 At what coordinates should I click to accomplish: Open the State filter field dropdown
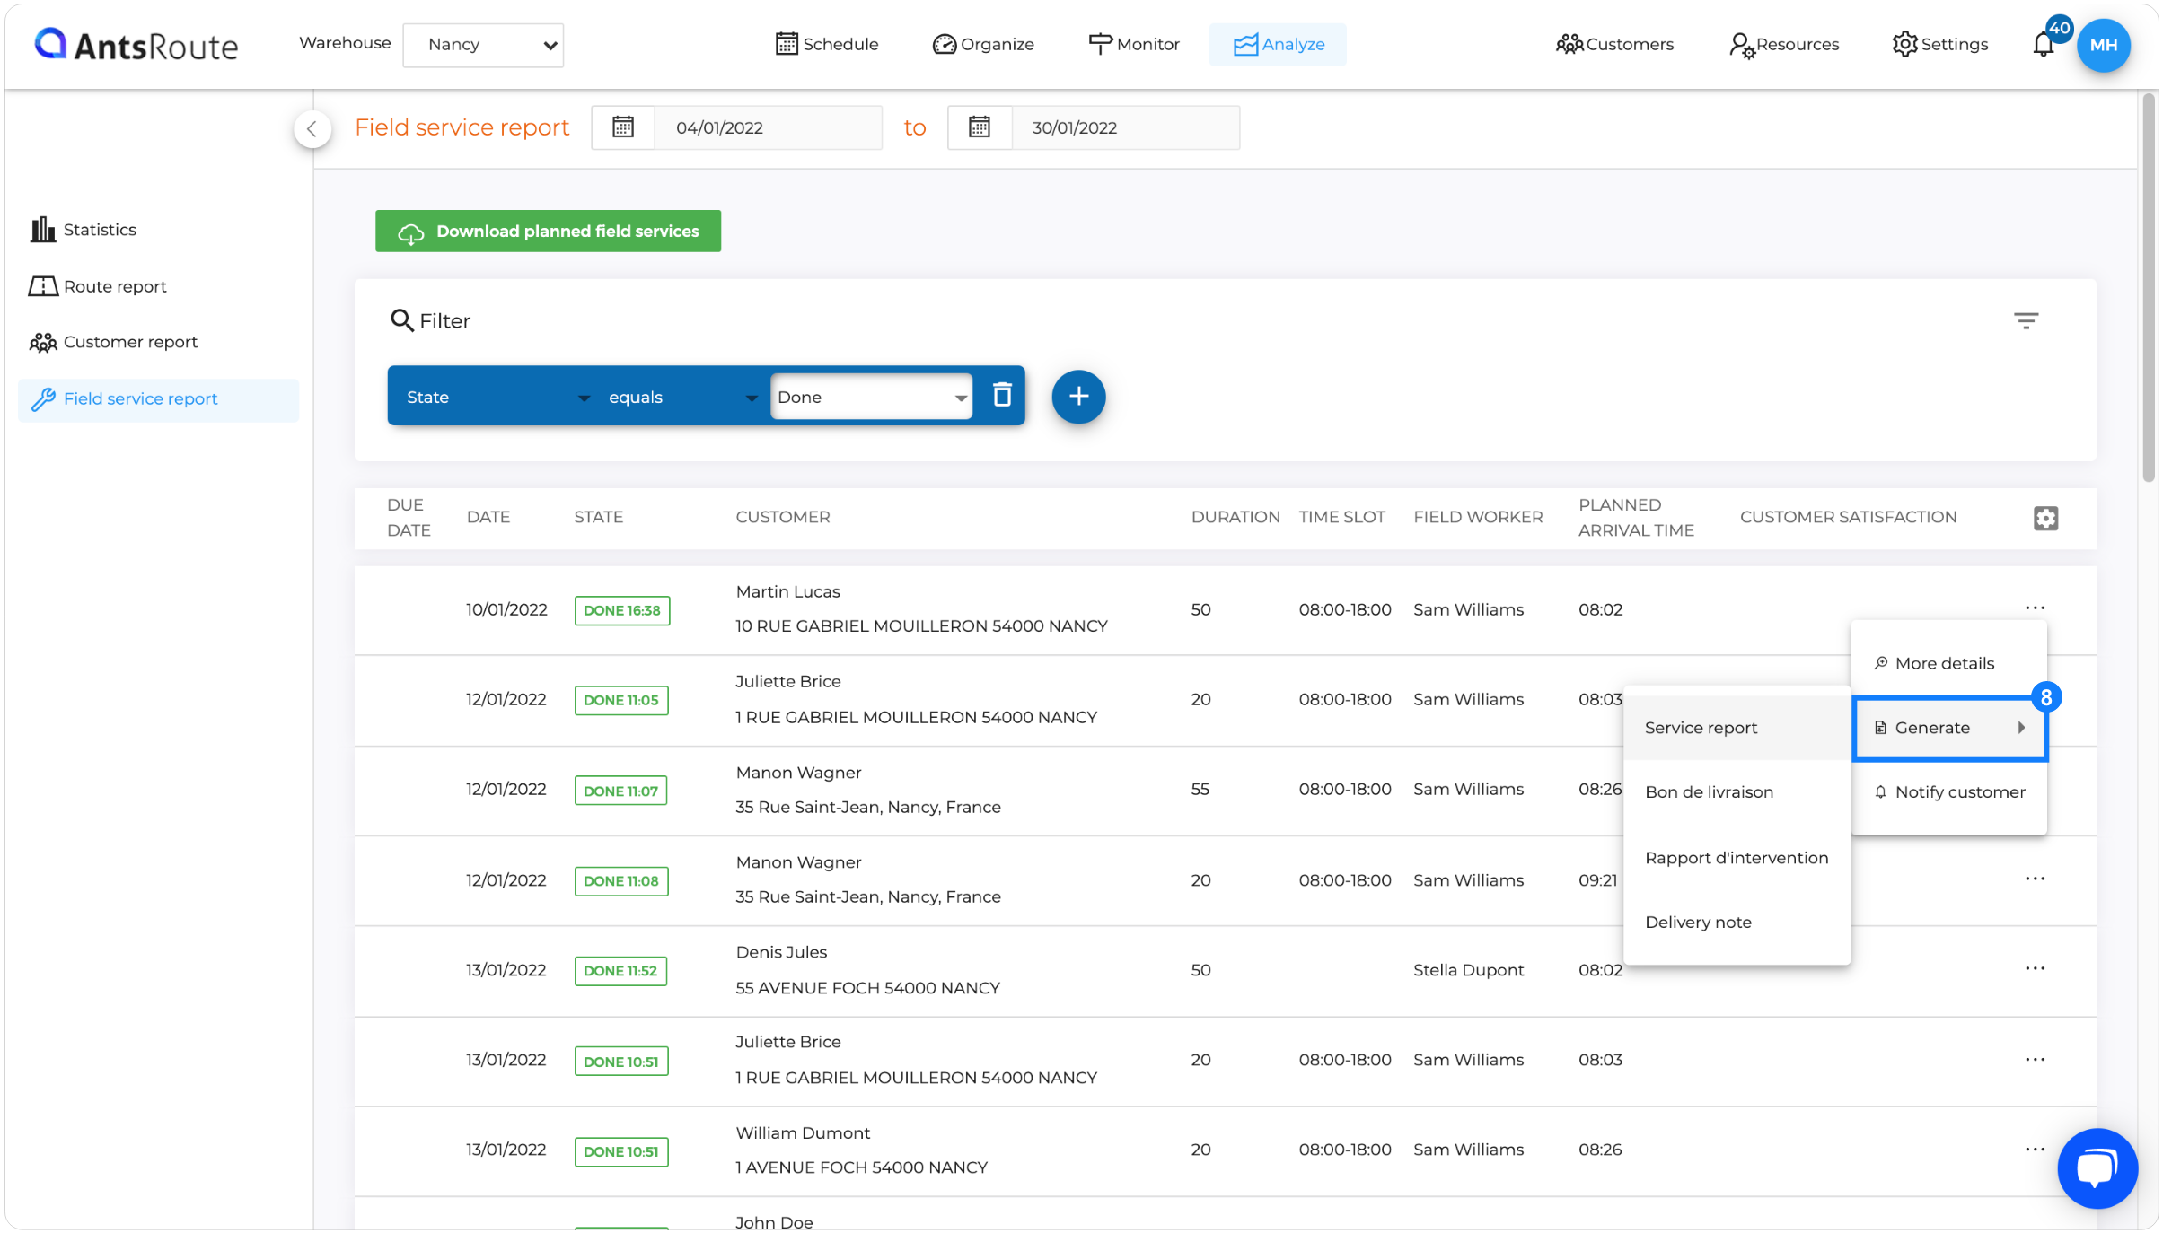497,397
